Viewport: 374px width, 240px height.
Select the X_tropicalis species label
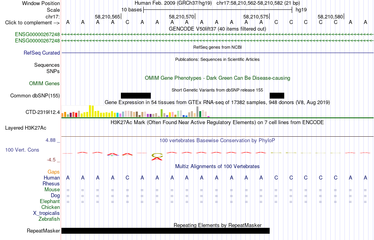pos(46,213)
